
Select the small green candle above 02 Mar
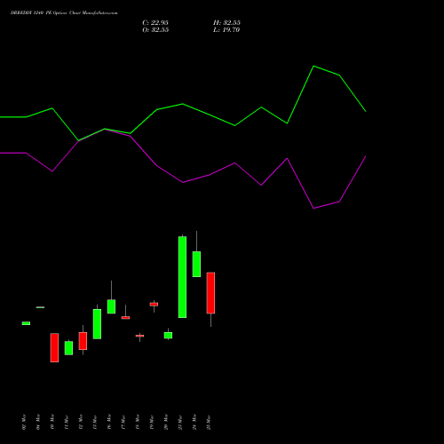[26, 323]
